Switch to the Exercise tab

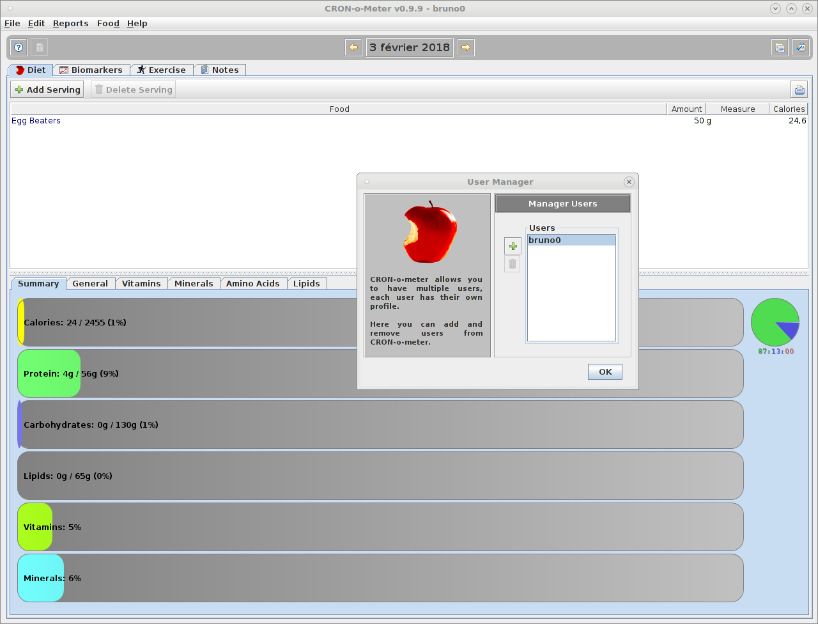(162, 70)
